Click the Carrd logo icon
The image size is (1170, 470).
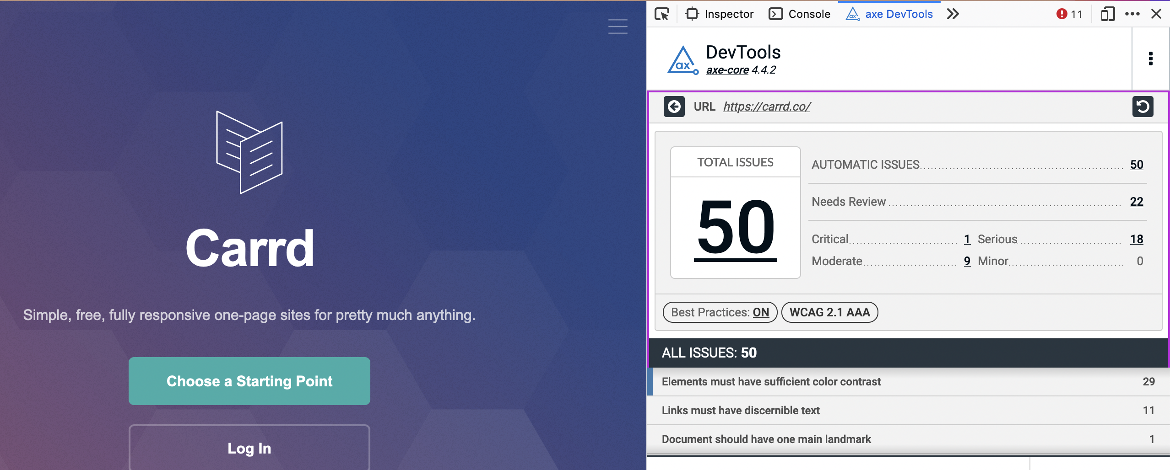click(x=249, y=152)
